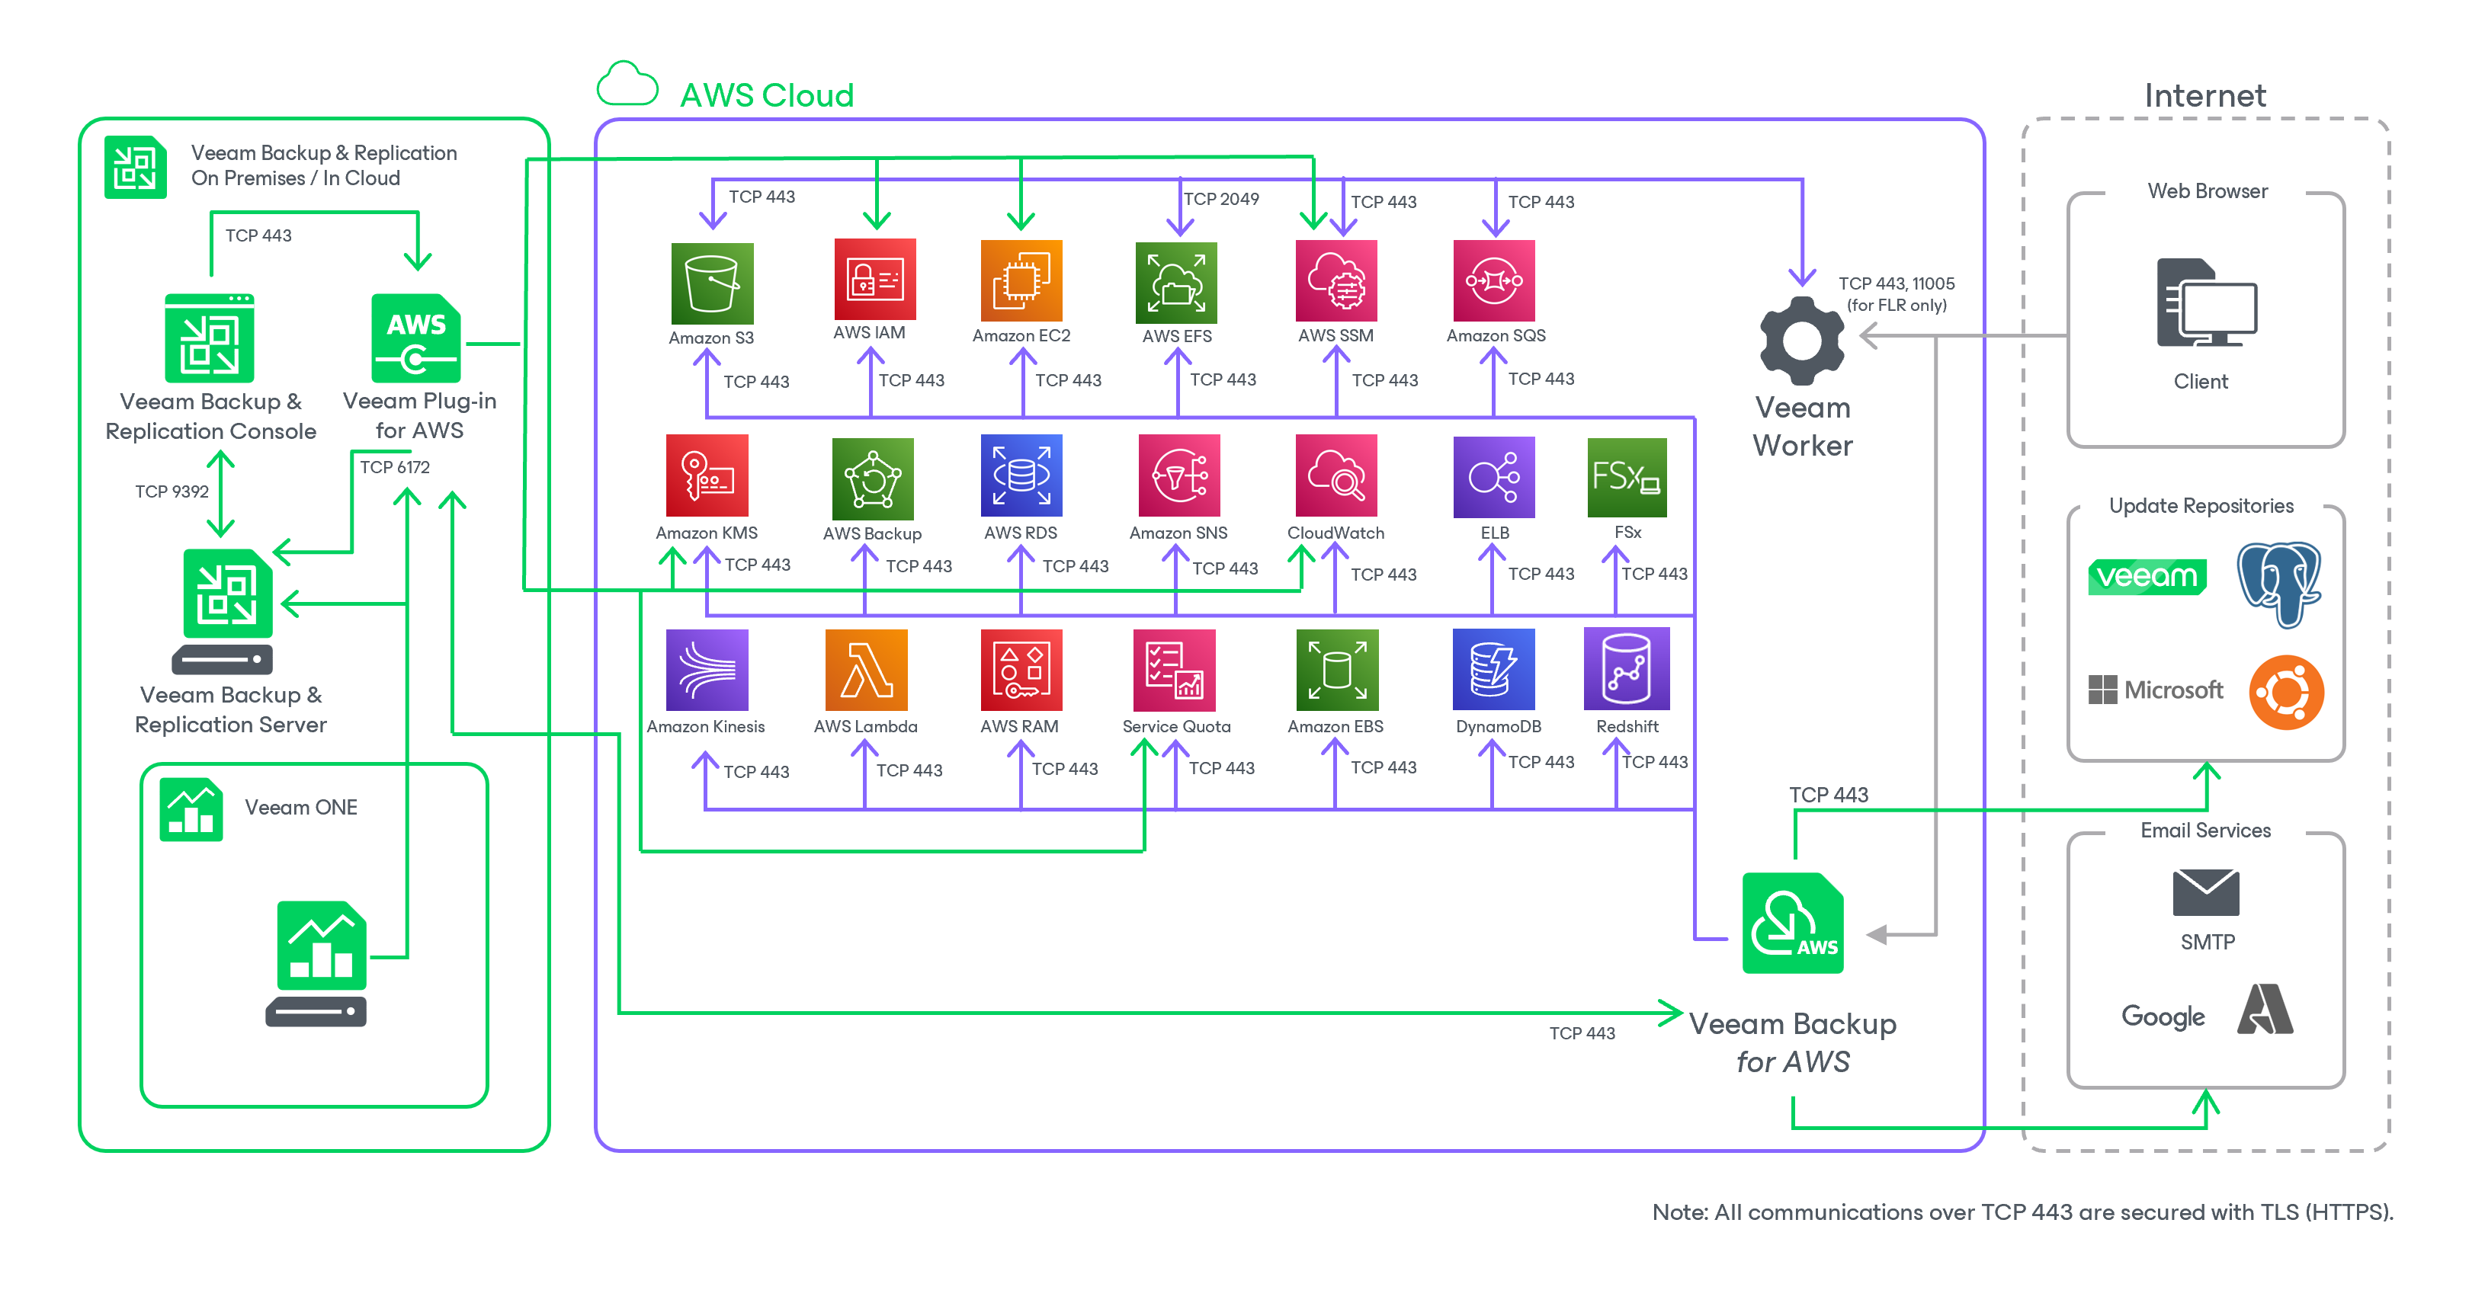This screenshot has width=2485, height=1303.
Task: Click the 'Veeam ONE' label text
Action: (301, 807)
